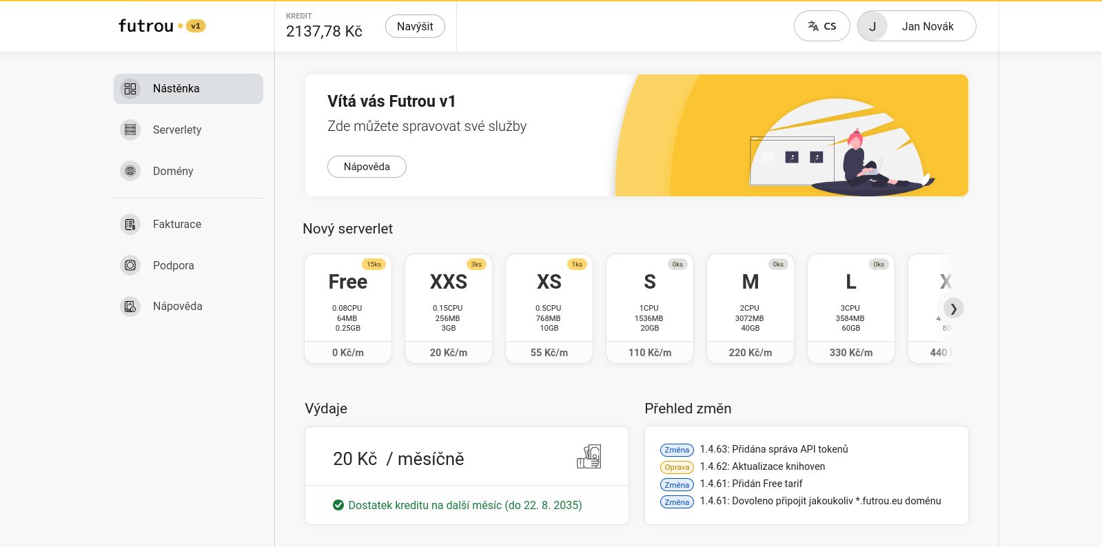This screenshot has width=1102, height=547.
Task: Select the Free serverlet plan card
Action: point(348,309)
